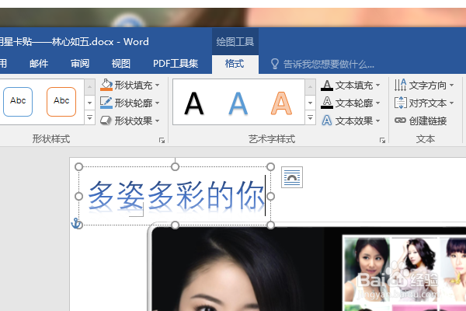Open Text Fill dropdown arrow

(377, 85)
